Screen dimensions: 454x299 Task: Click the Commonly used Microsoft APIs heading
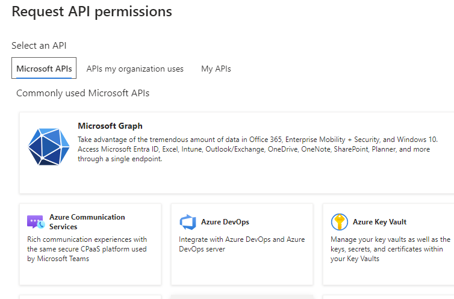(82, 93)
